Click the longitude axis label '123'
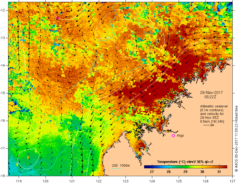Viewport: 238px width, 184px height. (x=125, y=181)
